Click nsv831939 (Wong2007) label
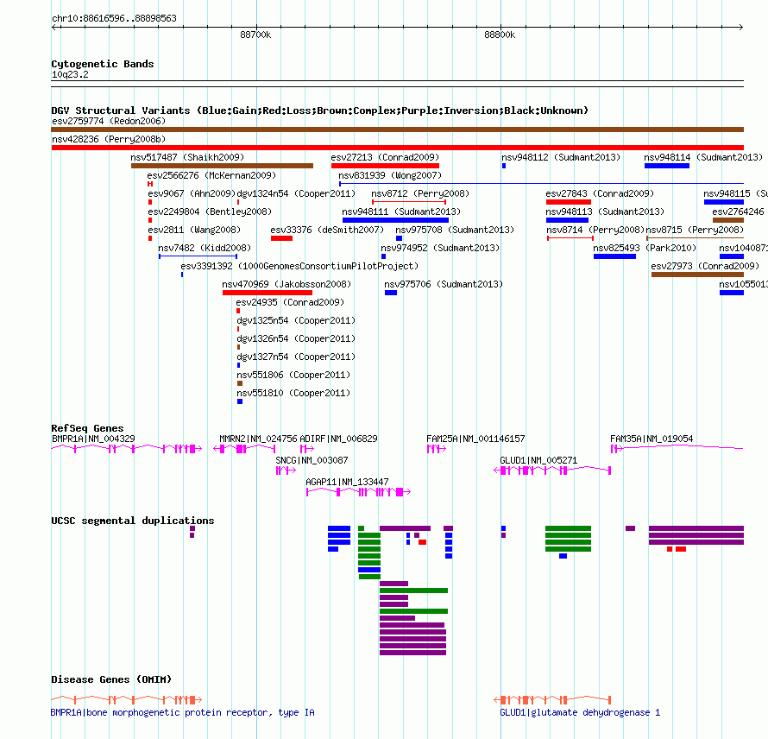The image size is (768, 739). point(390,175)
